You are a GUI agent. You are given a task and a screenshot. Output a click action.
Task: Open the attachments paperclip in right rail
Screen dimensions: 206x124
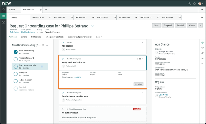(203, 53)
